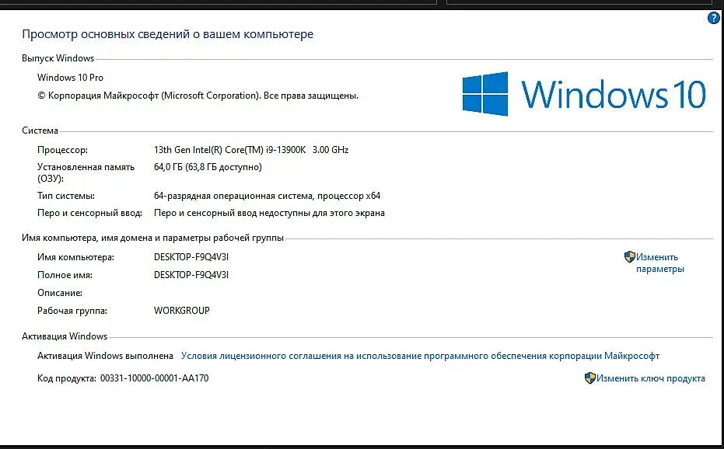Click the shield icon beside Изменить ключ продукта
Viewport: 724px width, 449px height.
(590, 378)
